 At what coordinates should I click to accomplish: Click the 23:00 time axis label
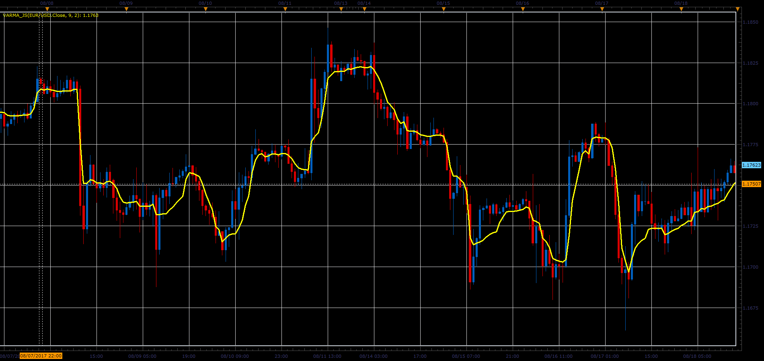click(281, 356)
